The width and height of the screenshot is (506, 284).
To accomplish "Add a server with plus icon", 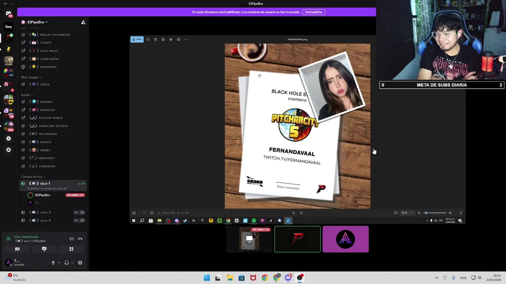I will [9, 138].
